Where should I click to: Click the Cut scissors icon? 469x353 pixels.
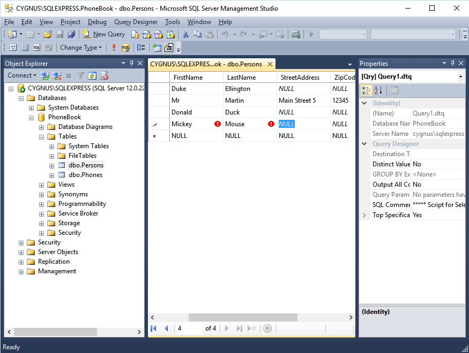tap(186, 34)
